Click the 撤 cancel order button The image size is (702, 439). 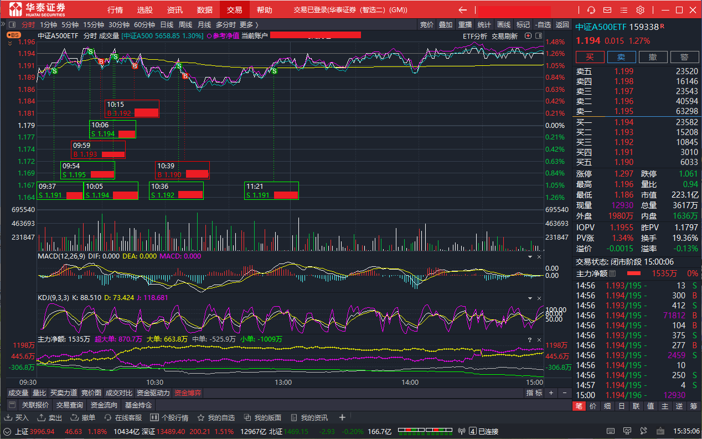[x=653, y=57]
